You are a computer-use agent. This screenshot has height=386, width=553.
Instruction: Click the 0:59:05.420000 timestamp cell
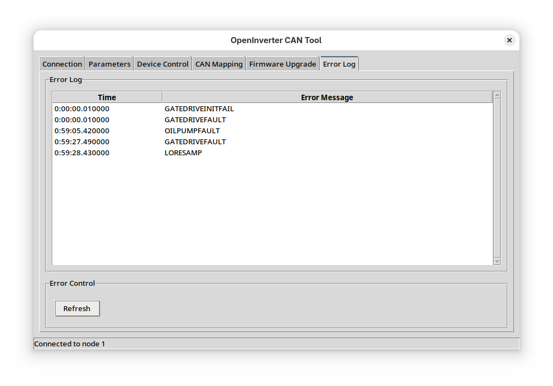pos(82,131)
